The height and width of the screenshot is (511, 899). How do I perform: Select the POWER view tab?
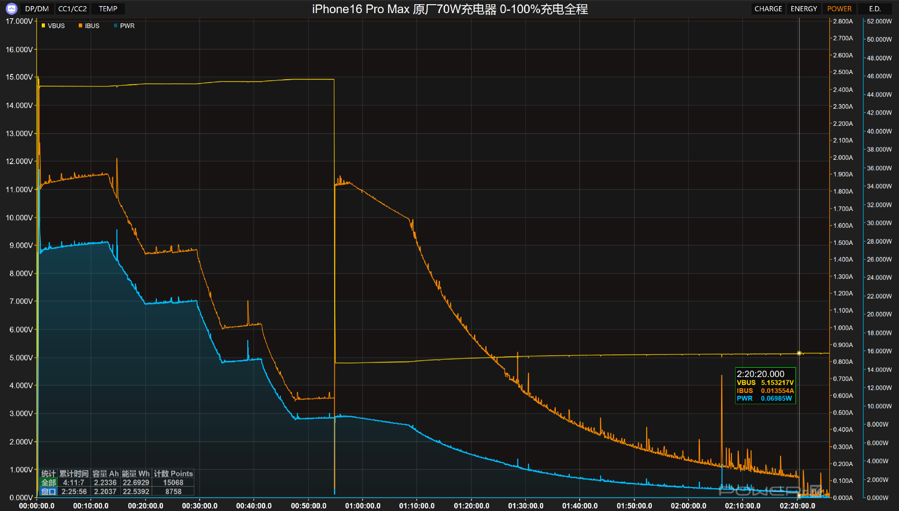click(x=839, y=9)
